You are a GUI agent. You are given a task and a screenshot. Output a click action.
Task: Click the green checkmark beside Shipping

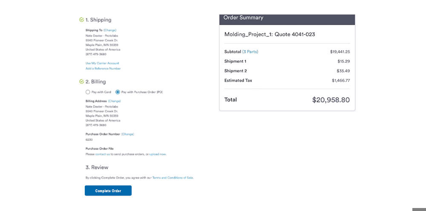81,20
